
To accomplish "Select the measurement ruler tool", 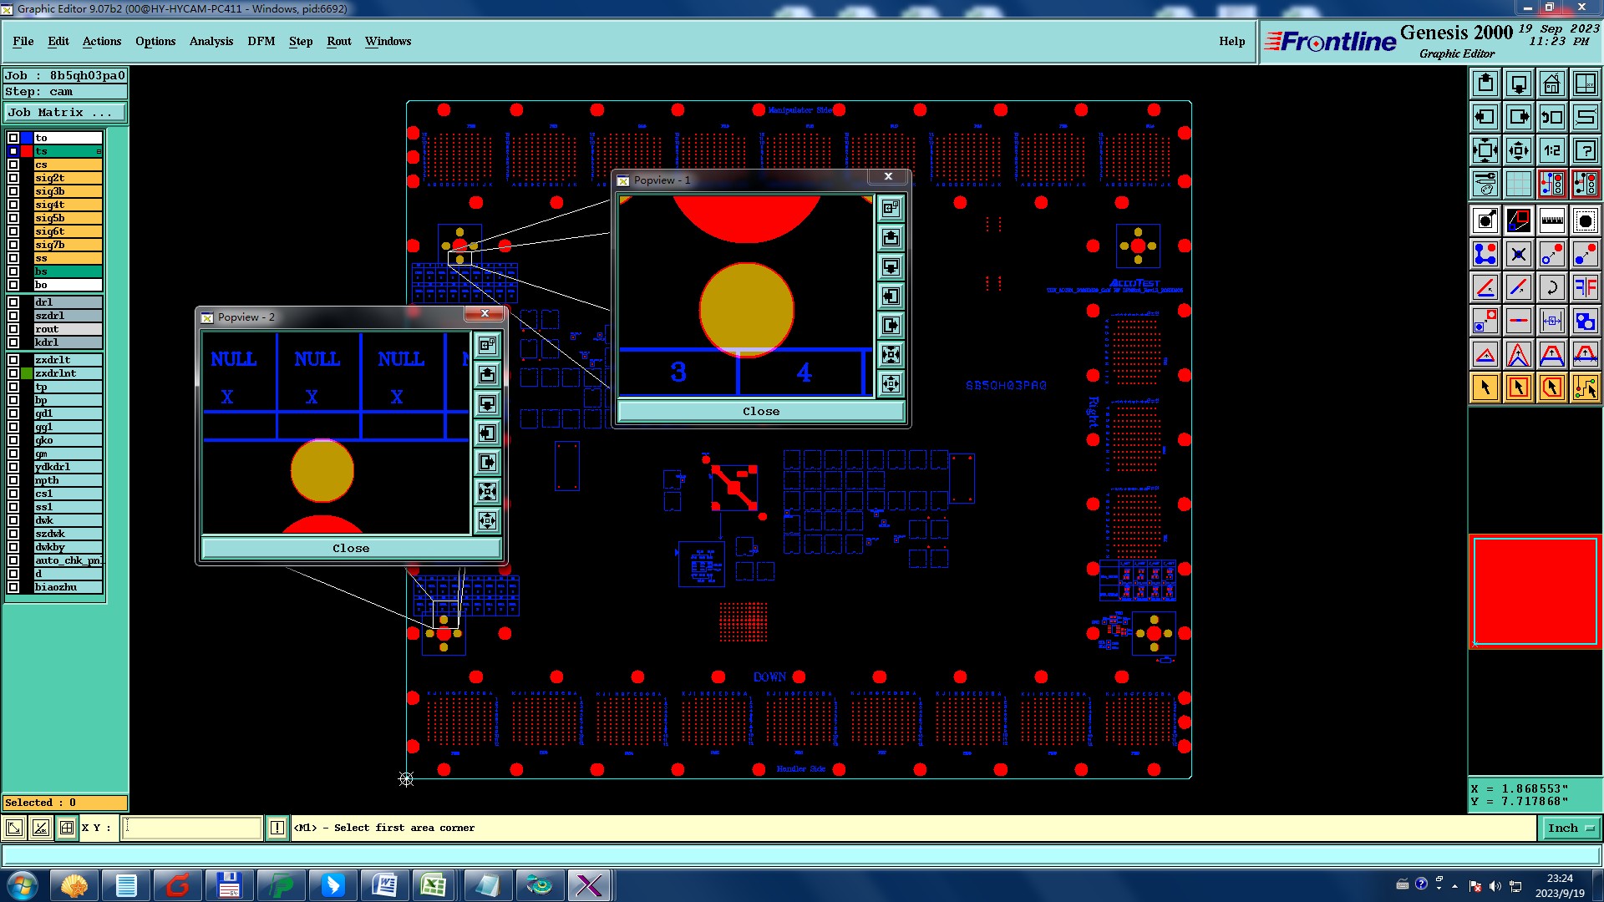I will [x=1551, y=220].
